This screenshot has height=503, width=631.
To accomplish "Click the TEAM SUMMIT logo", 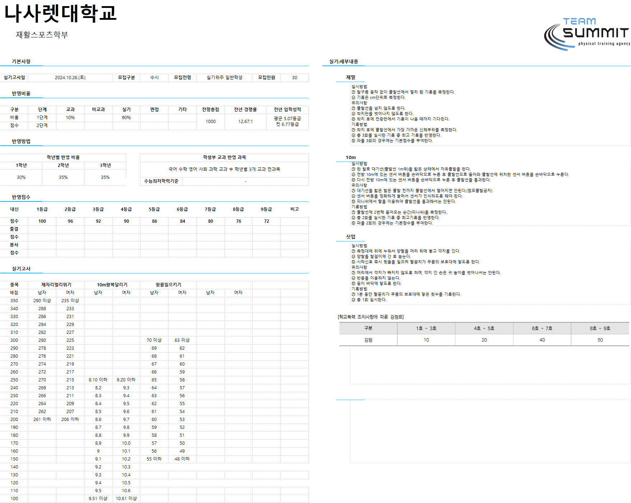I will point(587,34).
